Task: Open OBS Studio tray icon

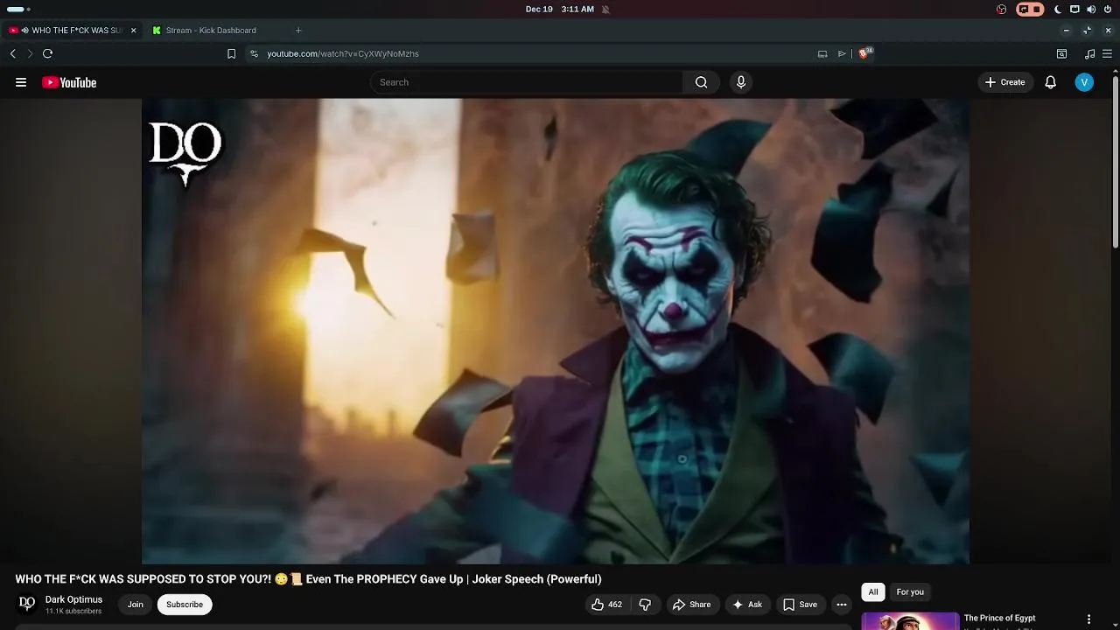Action: pos(1001,9)
